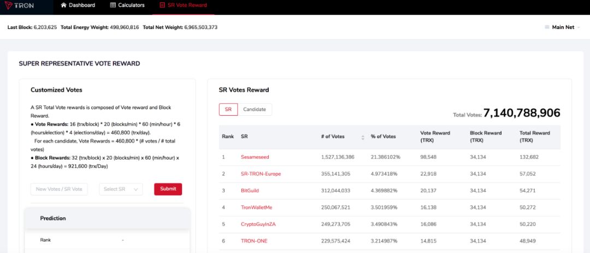The image size is (590, 253).
Task: Click the 4.973418% votes cell
Action: [x=384, y=174]
